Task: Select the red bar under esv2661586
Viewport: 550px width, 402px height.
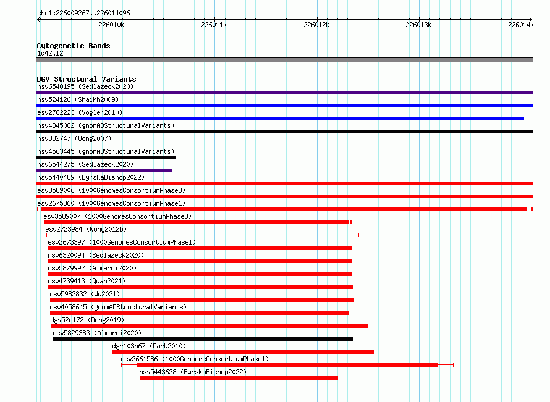Action: pos(287,365)
